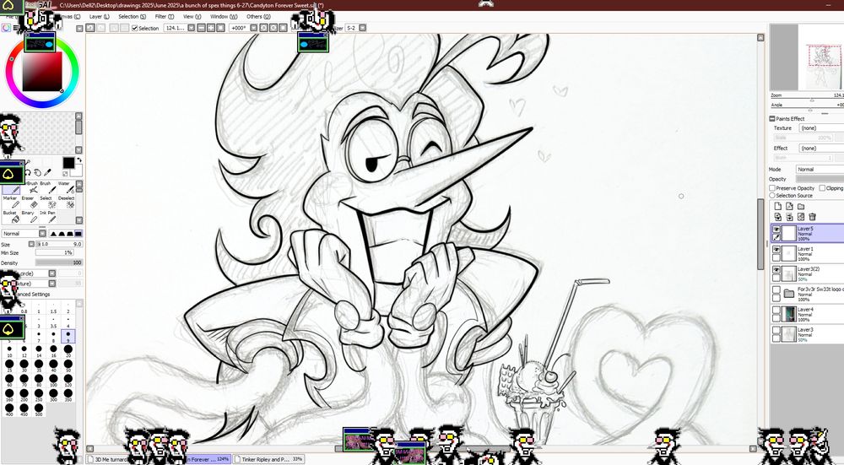
Task: Switch to Tinker Ripley document tab
Action: pos(268,460)
